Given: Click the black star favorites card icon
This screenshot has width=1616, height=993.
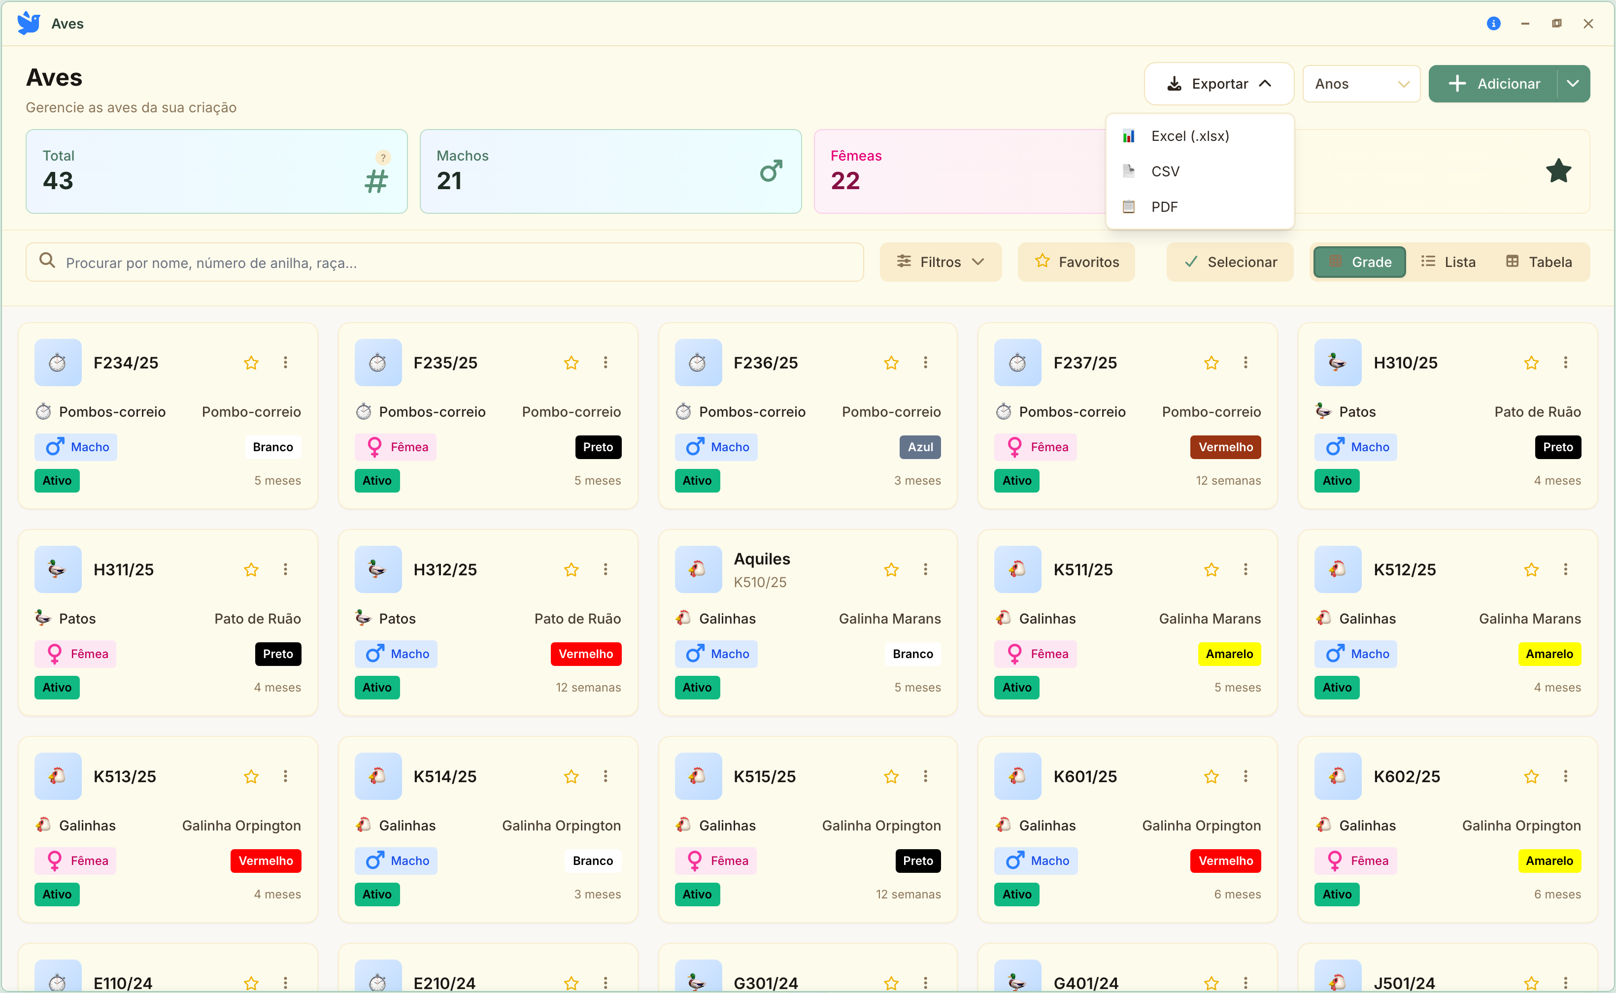Looking at the screenshot, I should (1559, 171).
